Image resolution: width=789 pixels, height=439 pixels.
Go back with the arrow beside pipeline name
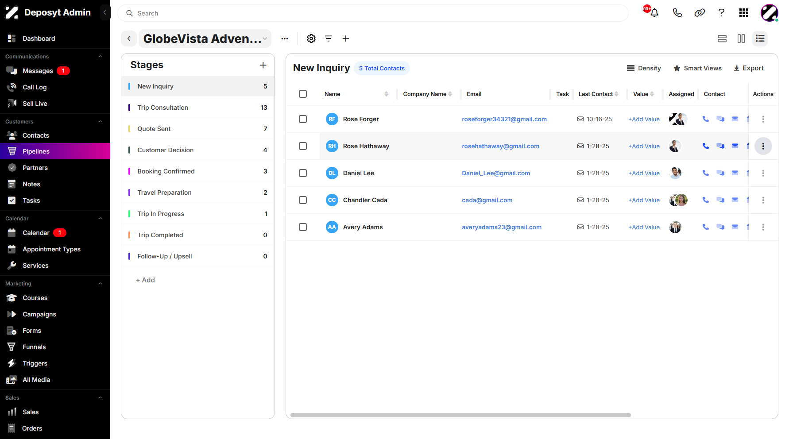point(129,39)
